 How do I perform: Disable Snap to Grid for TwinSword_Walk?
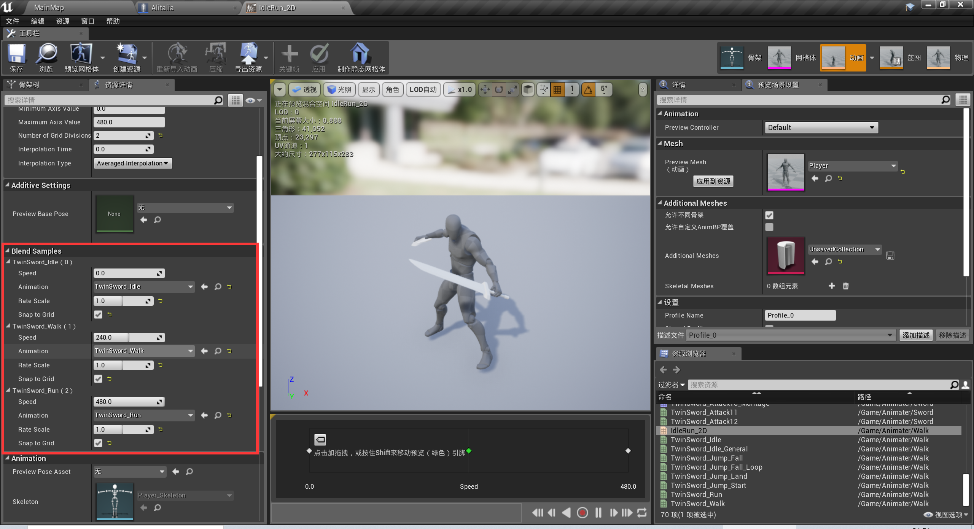click(98, 378)
